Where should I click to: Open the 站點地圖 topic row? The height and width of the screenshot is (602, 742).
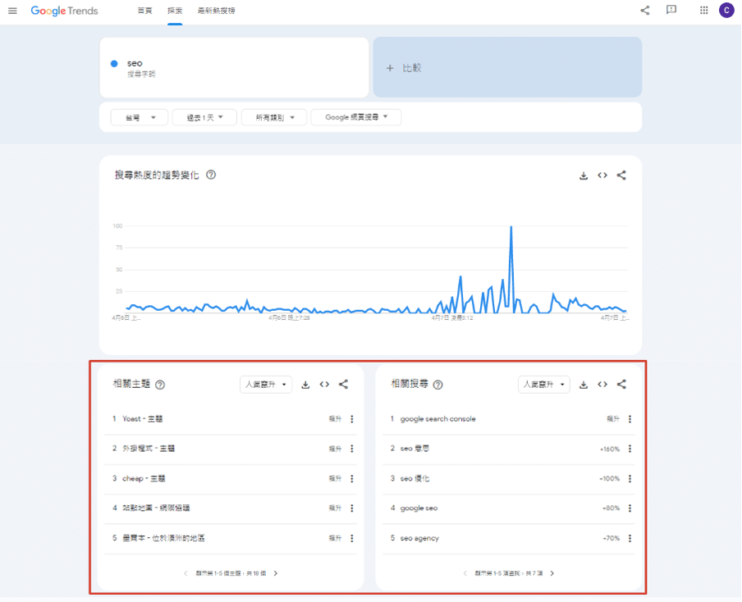tap(231, 509)
